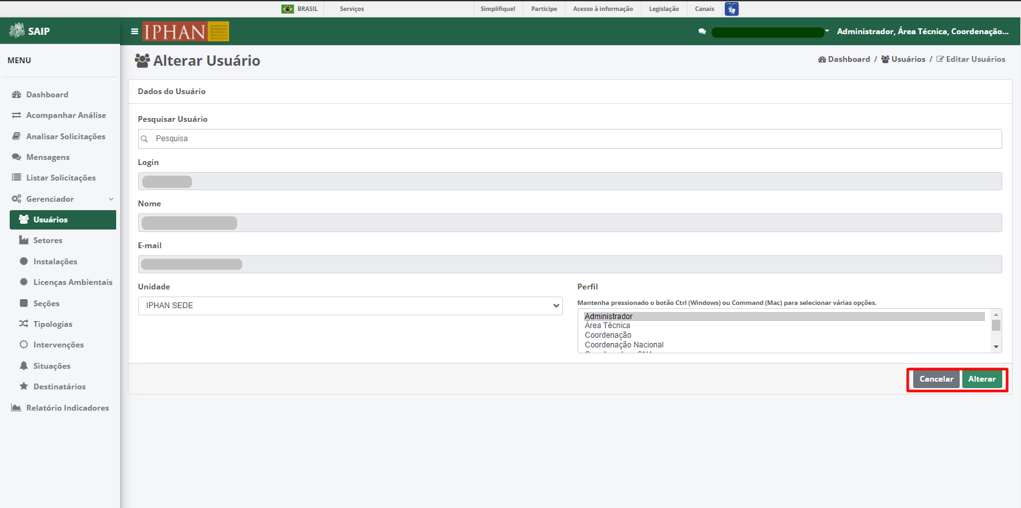Select Setores under Gerenciador
1021x508 pixels.
point(48,240)
